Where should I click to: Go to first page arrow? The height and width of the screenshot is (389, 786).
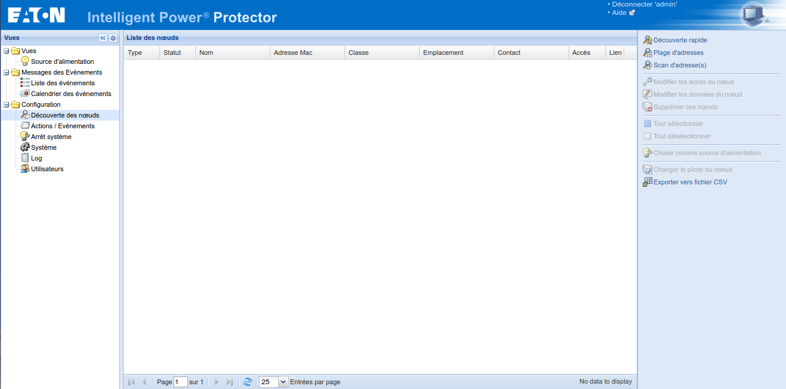click(131, 382)
